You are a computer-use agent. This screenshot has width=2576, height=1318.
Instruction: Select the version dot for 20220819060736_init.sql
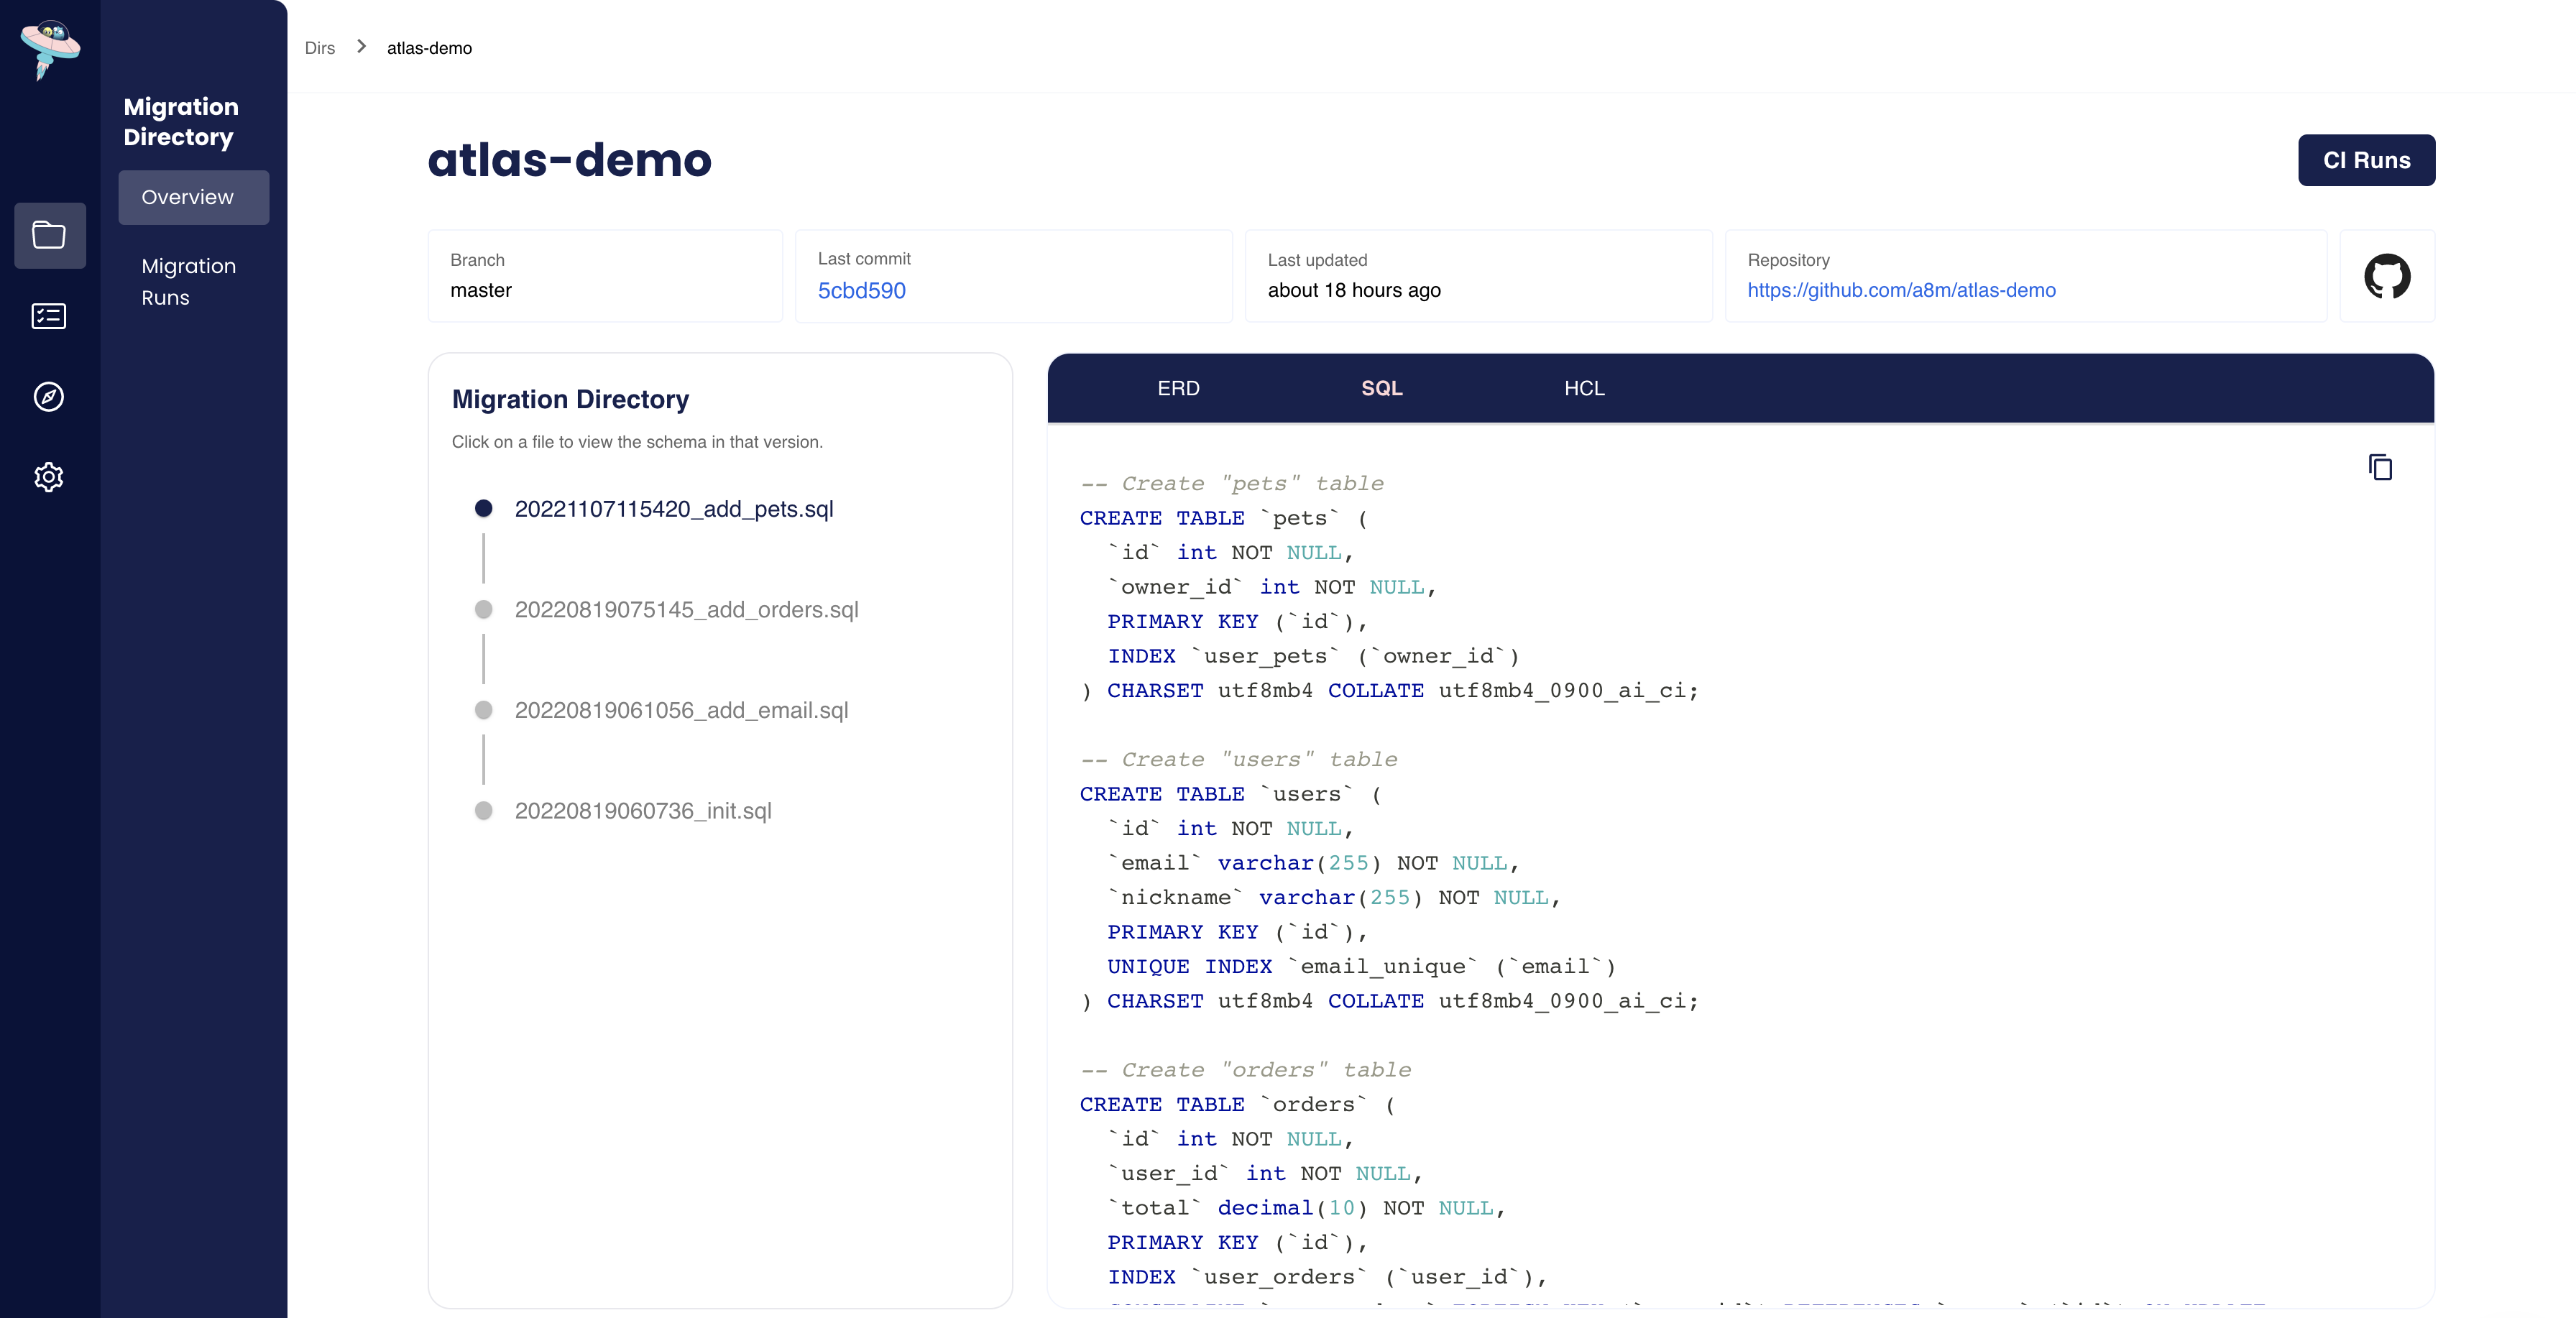[x=485, y=811]
